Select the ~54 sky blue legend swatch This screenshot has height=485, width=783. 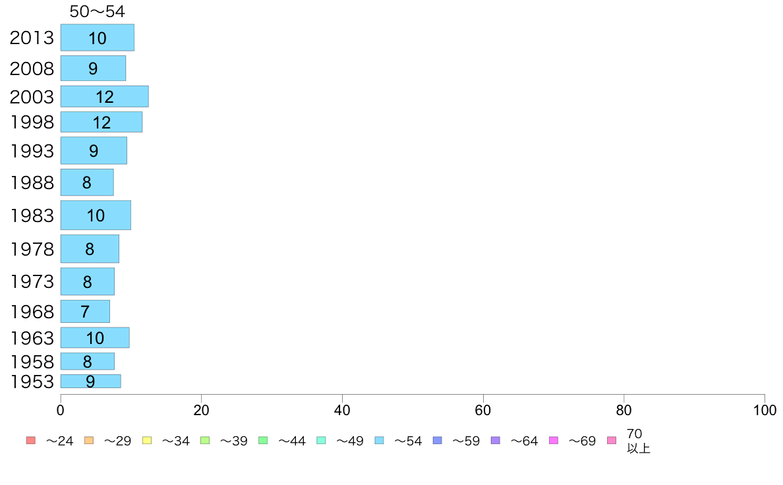[379, 441]
